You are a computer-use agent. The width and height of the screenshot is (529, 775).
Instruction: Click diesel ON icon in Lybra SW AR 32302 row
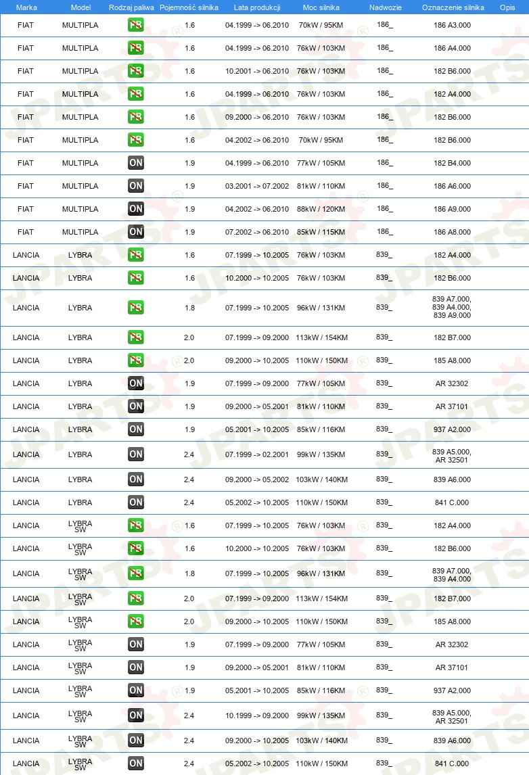[x=135, y=644]
